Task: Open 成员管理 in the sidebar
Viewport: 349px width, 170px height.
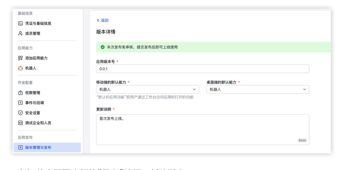Action: pyautogui.click(x=33, y=34)
